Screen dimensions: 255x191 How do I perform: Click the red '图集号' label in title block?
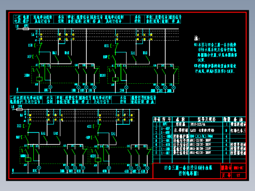pyautogui.click(x=226, y=168)
